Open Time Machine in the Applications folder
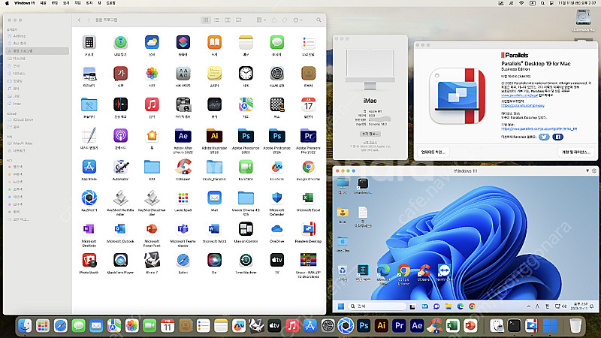This screenshot has width=601, height=338. 246,261
